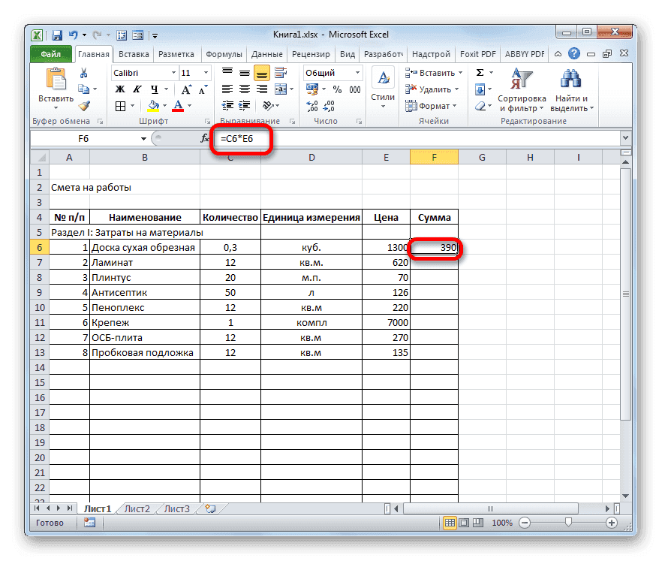
Task: Adjust the zoom slider at bottom right
Action: (567, 523)
